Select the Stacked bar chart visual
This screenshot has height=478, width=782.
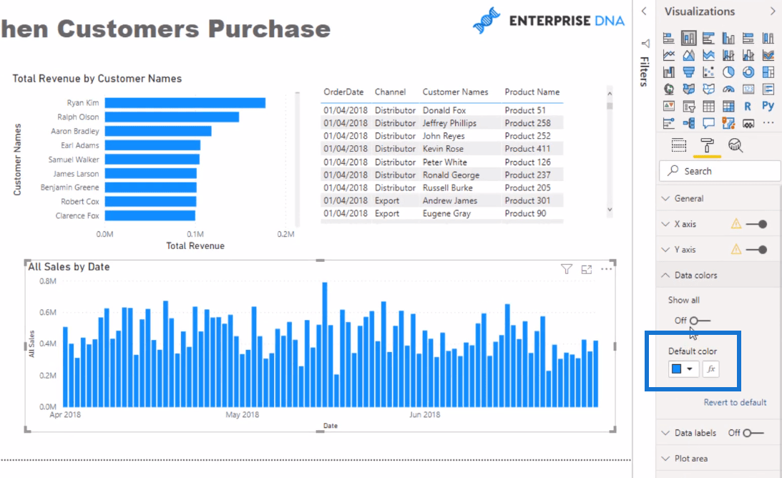click(669, 38)
